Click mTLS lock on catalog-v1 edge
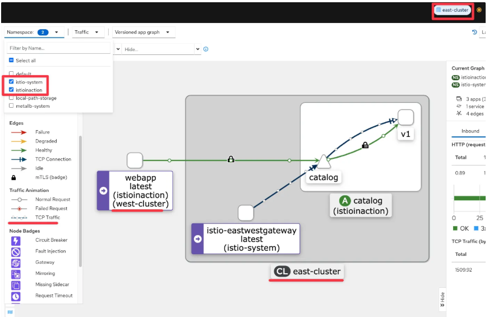The image size is (489, 317). point(365,145)
